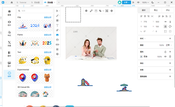Select the Image insert tool
Image resolution: width=175 pixels, height=107 pixels.
[57, 35]
